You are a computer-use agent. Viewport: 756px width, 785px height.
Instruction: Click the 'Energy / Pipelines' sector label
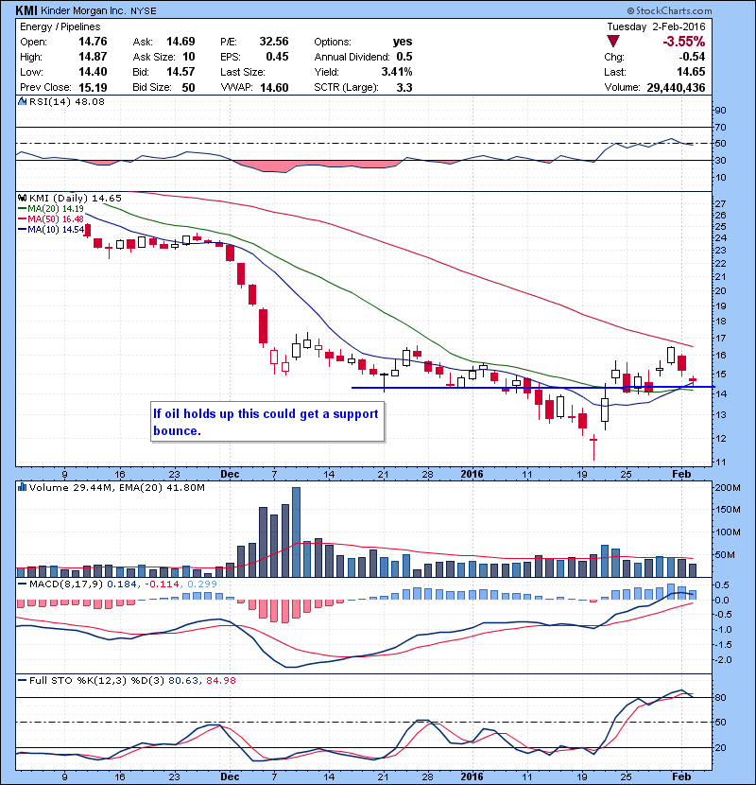pos(60,26)
